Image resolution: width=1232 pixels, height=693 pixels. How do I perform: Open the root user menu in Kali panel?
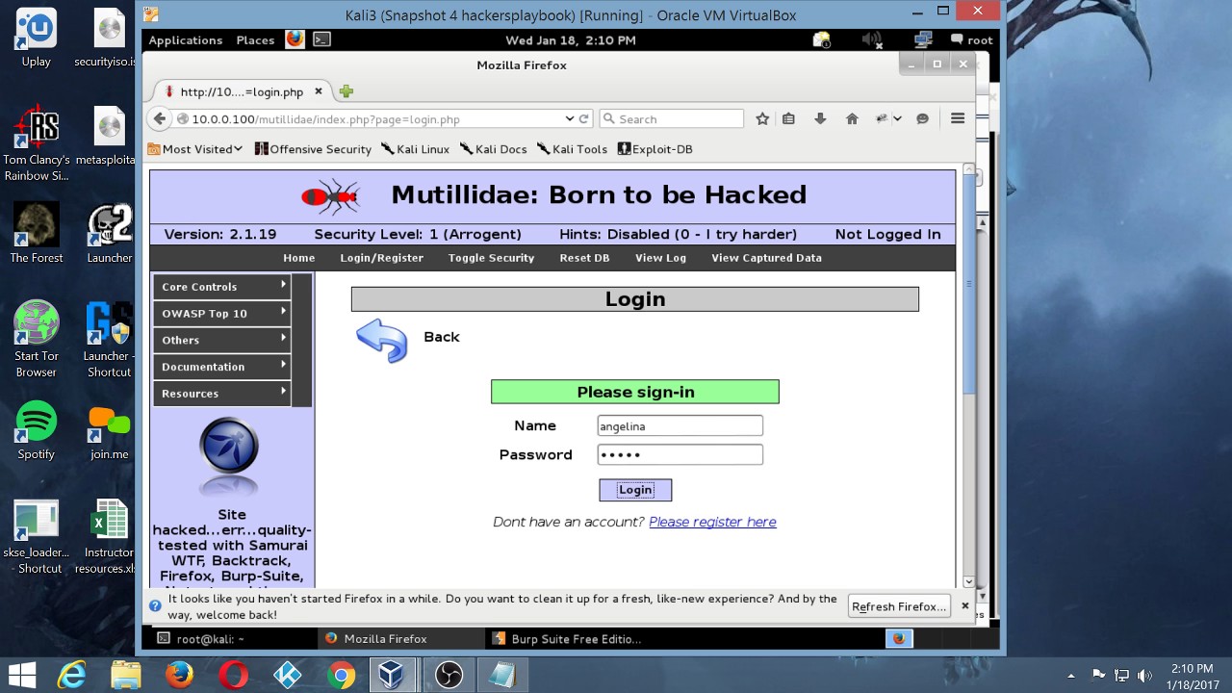(x=971, y=39)
